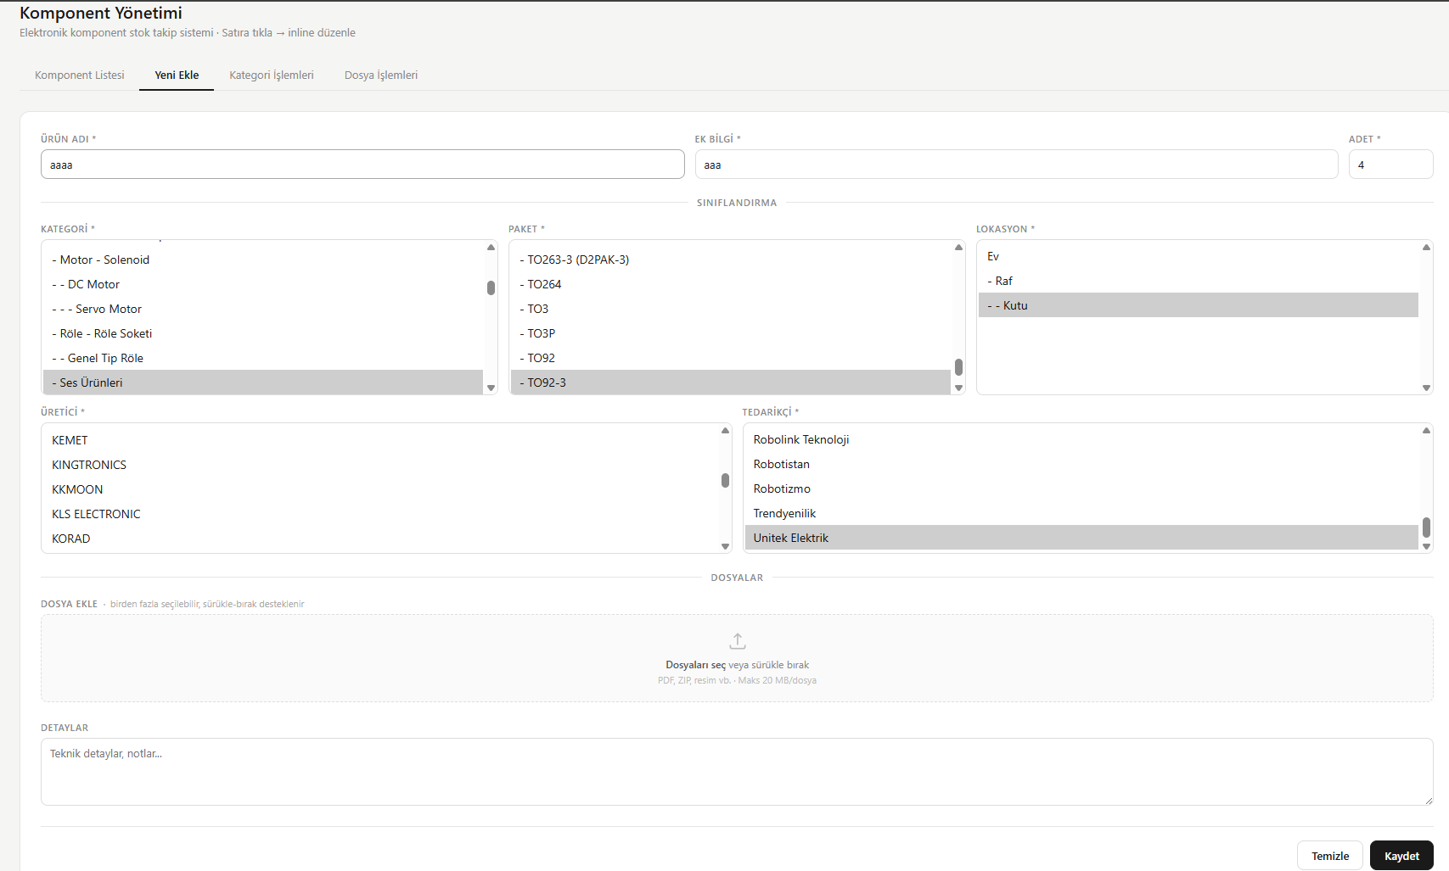Choose KINGTRONICS as manufacturer
Viewport: 1449px width, 871px height.
pyautogui.click(x=89, y=466)
